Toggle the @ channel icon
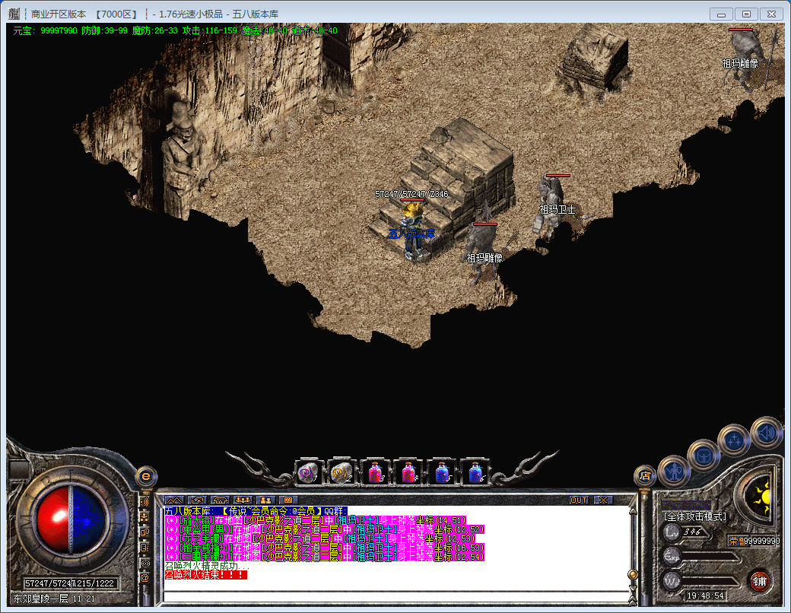791x613 pixels. coord(145,578)
